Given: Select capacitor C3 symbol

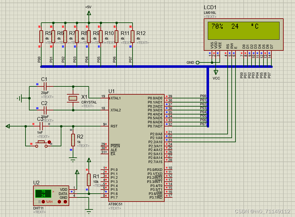Looking at the screenshot, I should click(x=41, y=126).
